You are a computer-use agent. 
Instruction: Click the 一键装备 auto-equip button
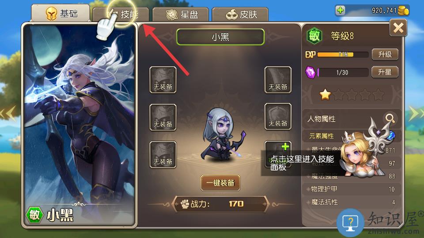(220, 183)
